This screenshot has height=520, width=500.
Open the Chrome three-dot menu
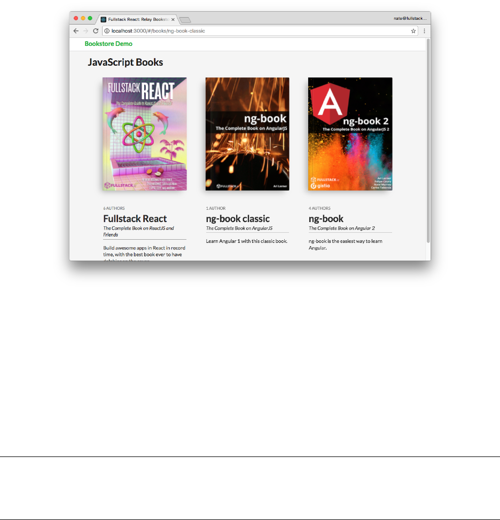pyautogui.click(x=424, y=31)
